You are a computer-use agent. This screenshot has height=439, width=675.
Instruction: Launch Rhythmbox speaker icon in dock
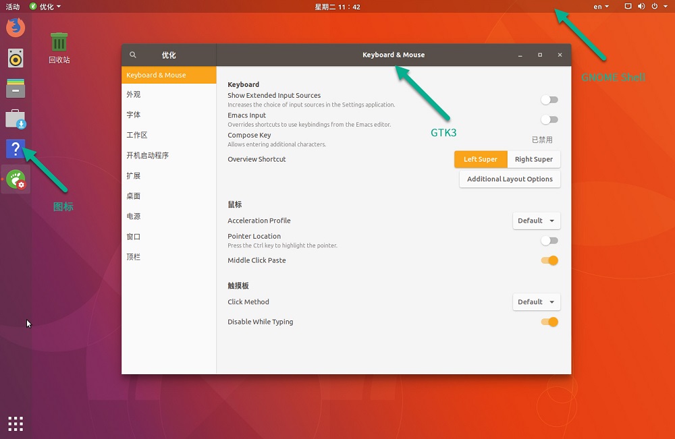pyautogui.click(x=16, y=58)
